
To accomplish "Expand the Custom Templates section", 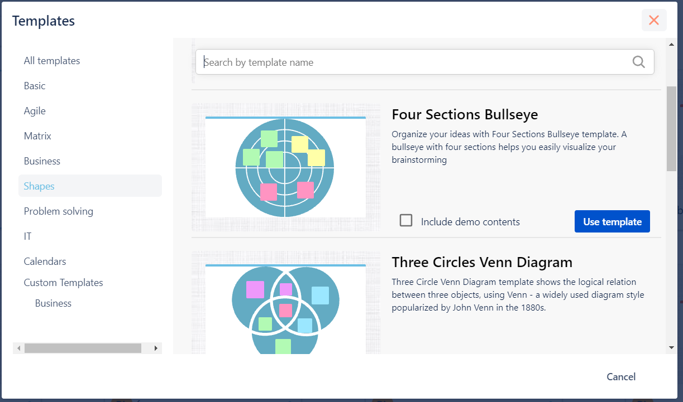I will 64,283.
